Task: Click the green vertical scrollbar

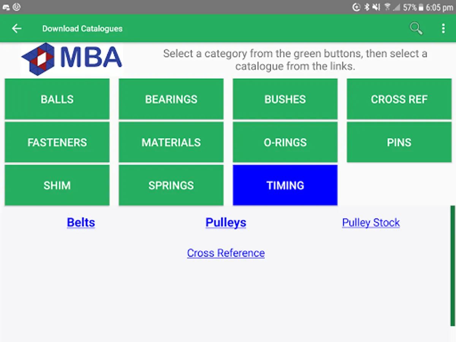Action: click(452, 266)
